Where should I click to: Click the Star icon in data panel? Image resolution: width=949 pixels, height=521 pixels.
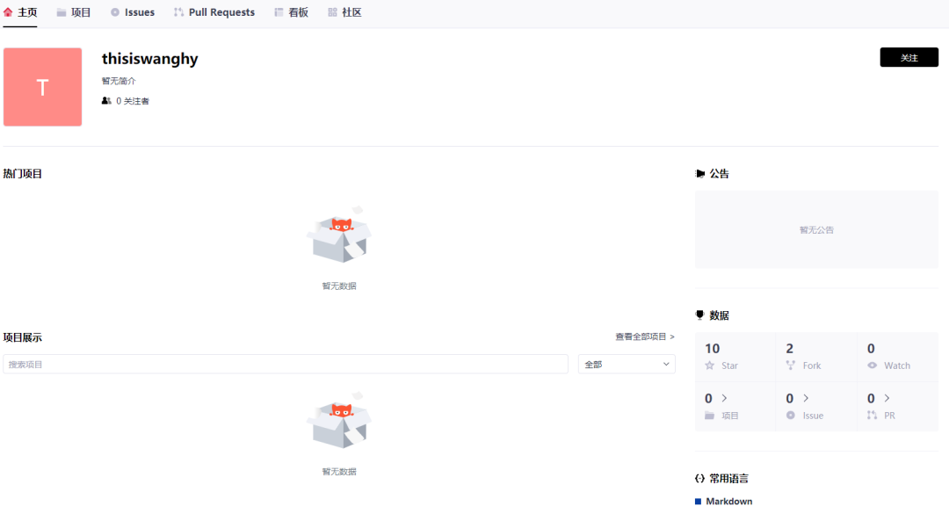point(710,365)
